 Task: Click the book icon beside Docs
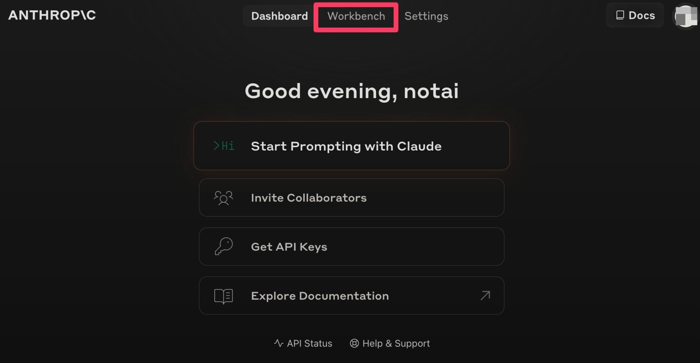coord(620,15)
